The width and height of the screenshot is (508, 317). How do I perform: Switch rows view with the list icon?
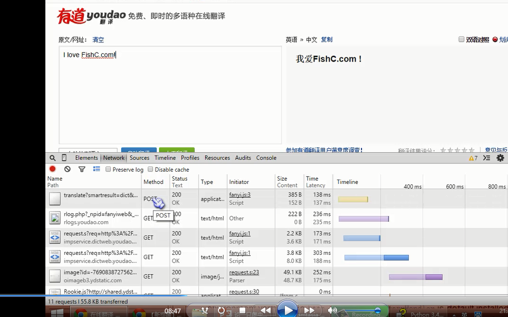[97, 169]
